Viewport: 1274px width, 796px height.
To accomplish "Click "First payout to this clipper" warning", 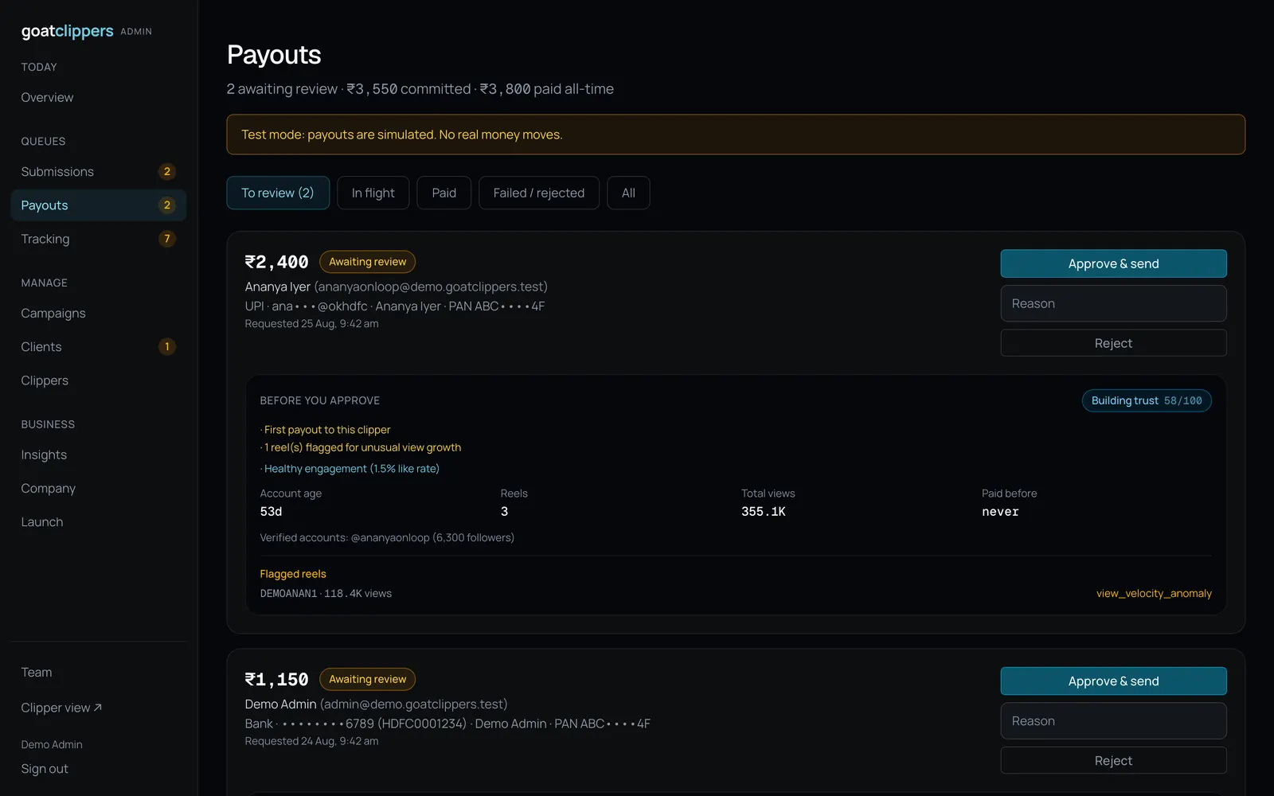I will pyautogui.click(x=327, y=430).
